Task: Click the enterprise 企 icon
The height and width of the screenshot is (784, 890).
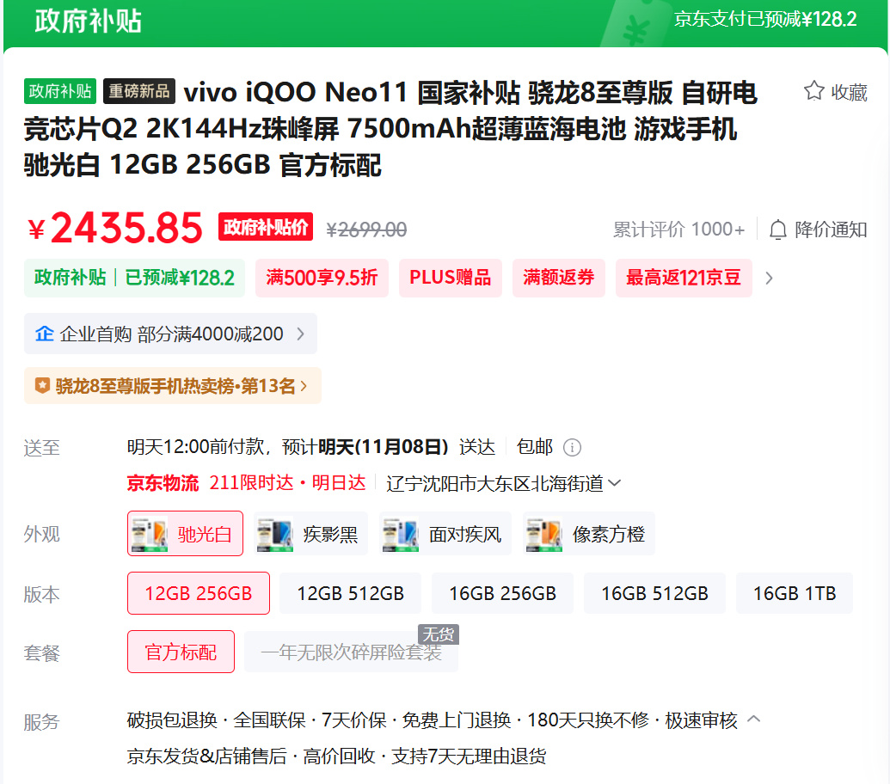Action: click(44, 334)
